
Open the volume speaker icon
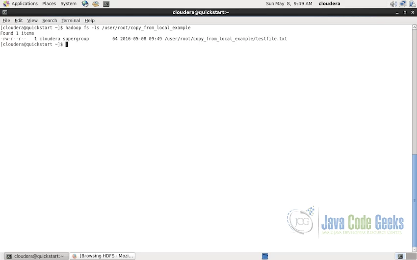393,4
